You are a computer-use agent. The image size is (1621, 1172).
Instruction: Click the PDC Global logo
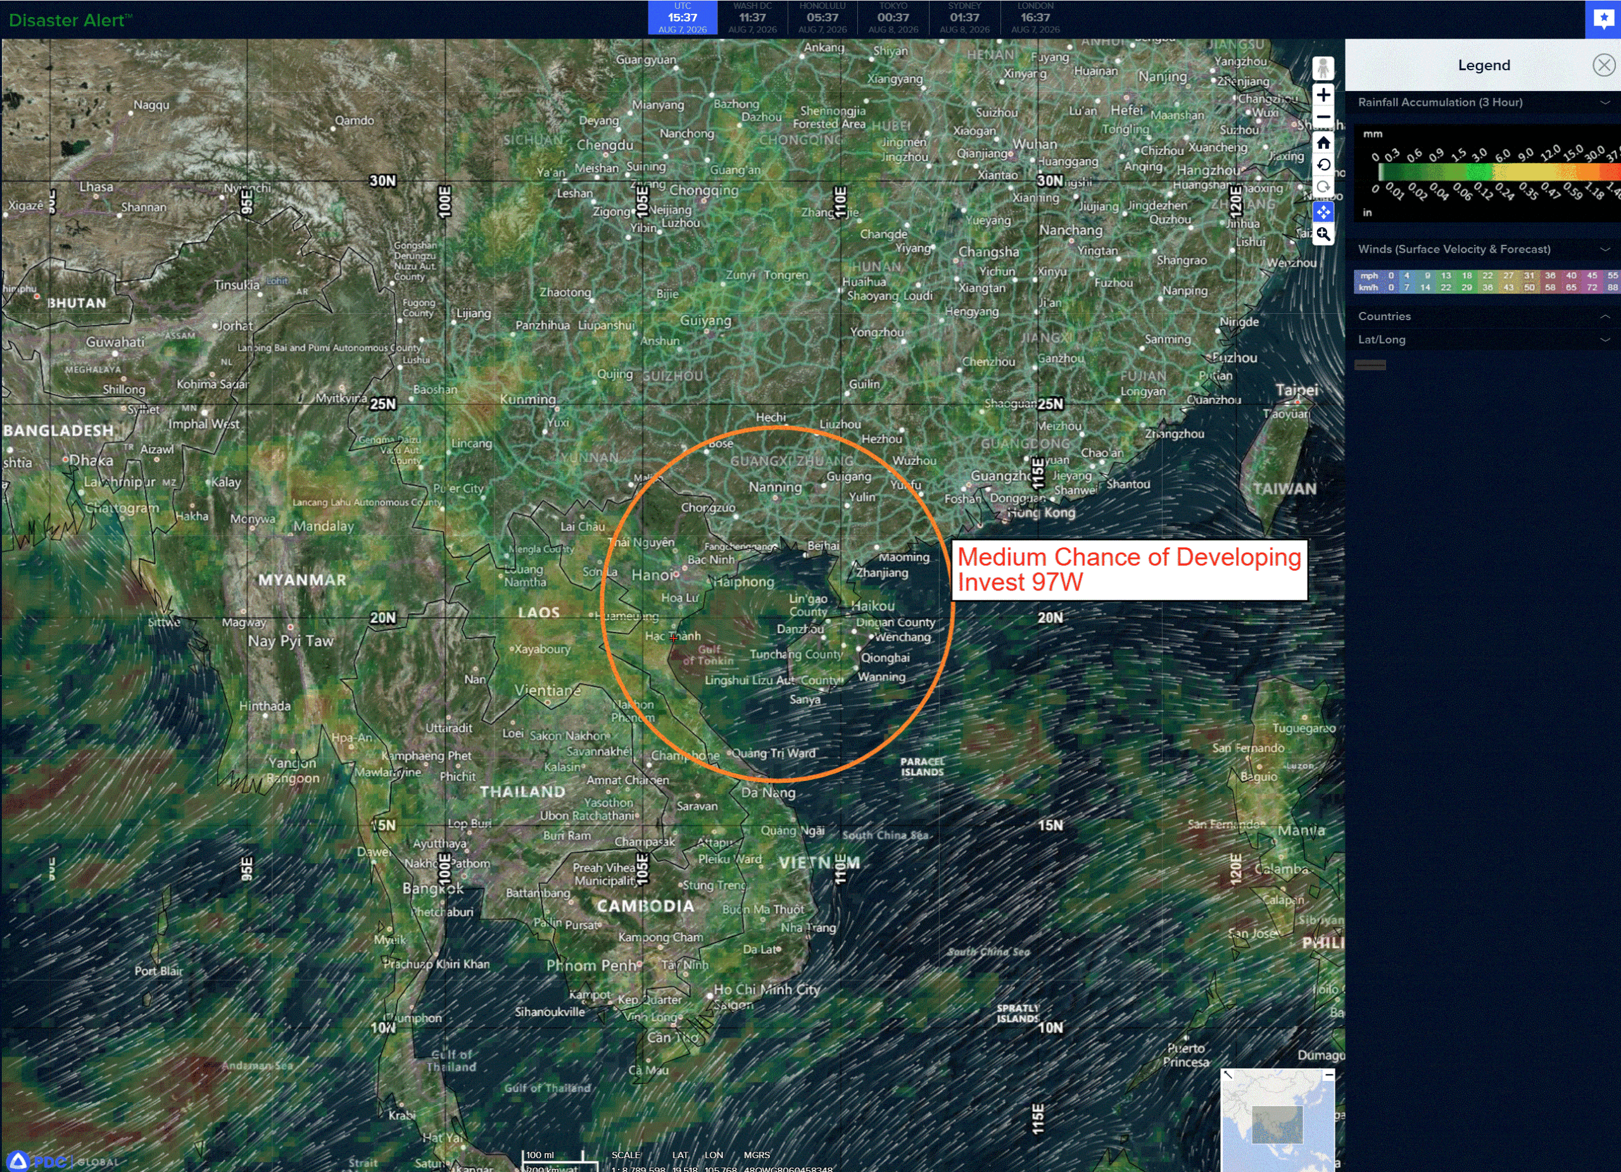click(x=63, y=1161)
